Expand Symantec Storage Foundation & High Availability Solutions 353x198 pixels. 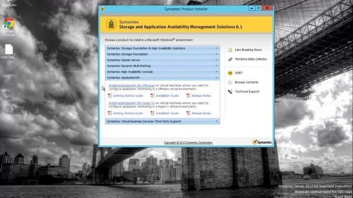162,48
